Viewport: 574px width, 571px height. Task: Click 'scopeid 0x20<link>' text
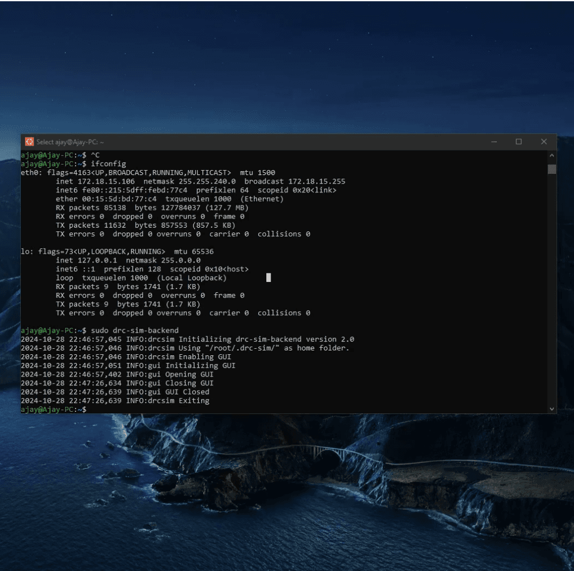[x=297, y=190]
